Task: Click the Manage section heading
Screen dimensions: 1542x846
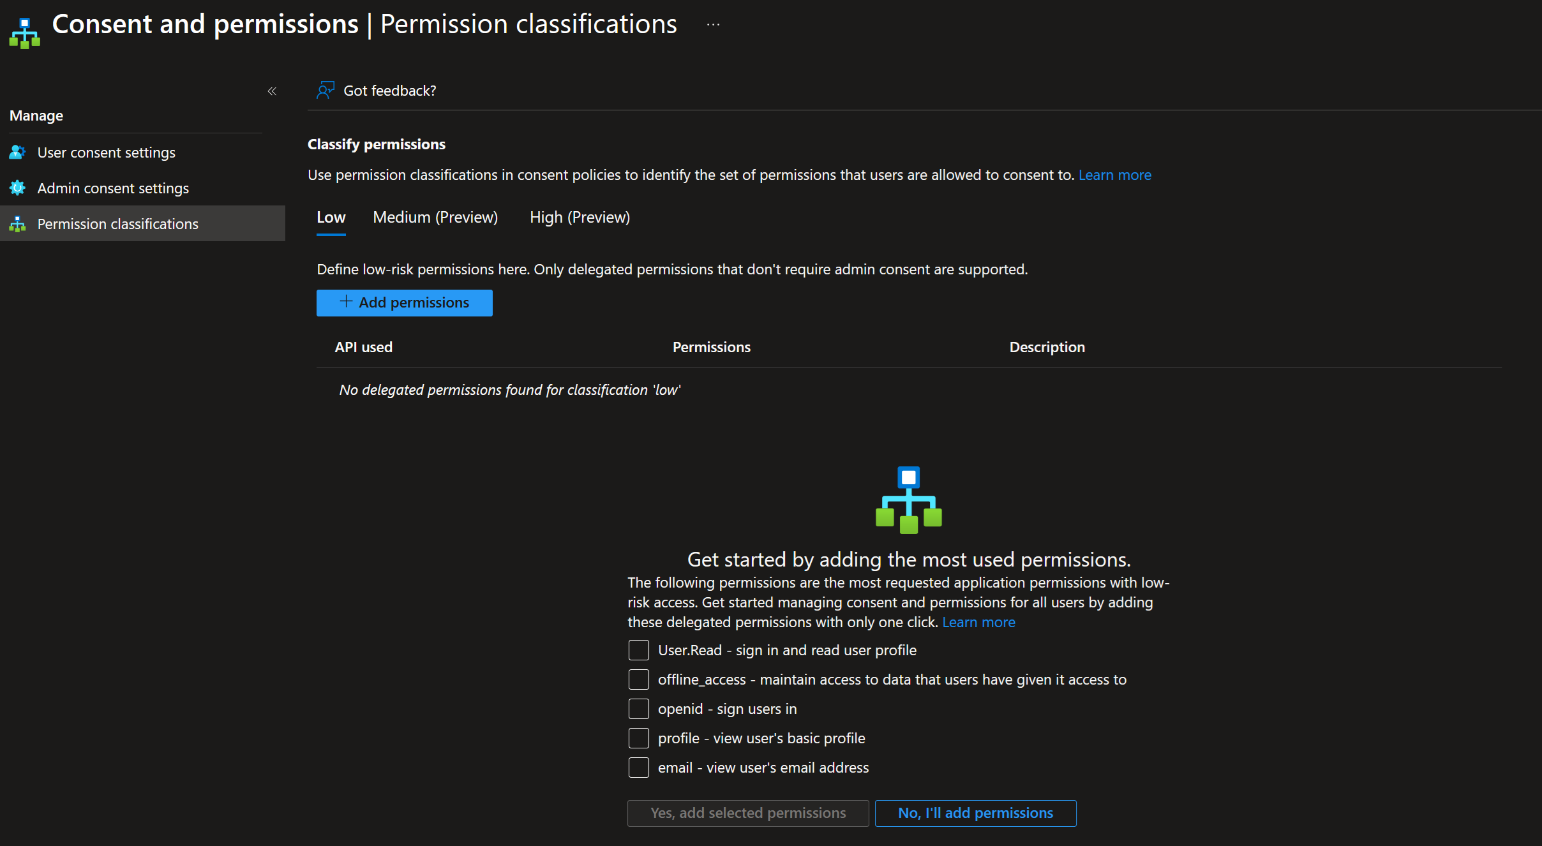Action: point(36,115)
